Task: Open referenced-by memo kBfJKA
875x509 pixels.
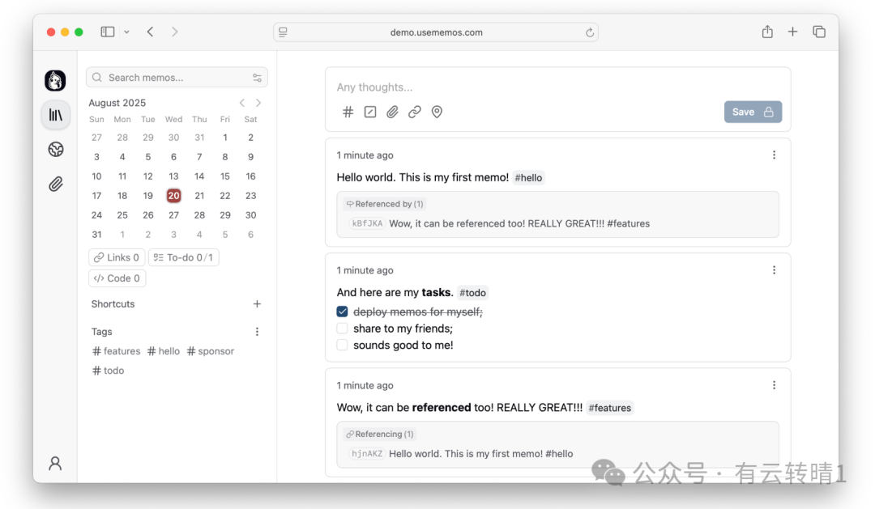Action: pos(499,223)
